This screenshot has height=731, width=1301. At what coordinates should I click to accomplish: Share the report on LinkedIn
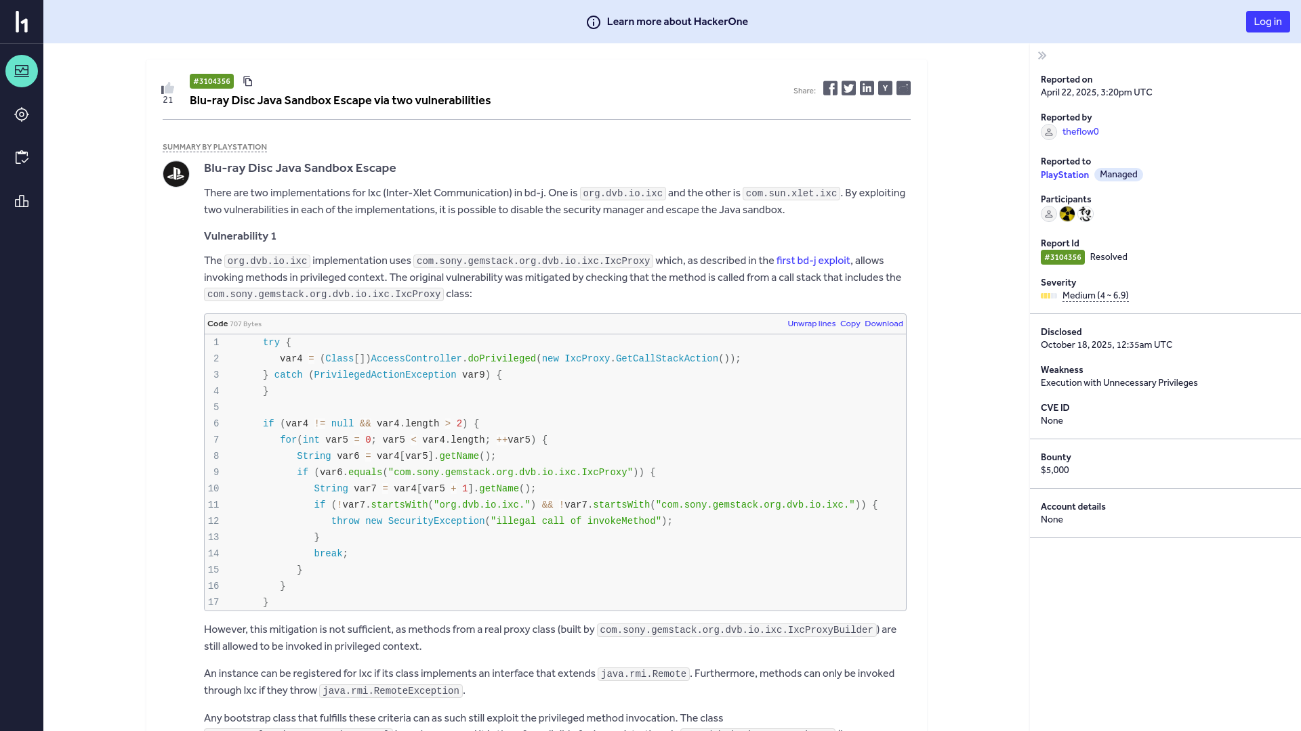pyautogui.click(x=867, y=88)
